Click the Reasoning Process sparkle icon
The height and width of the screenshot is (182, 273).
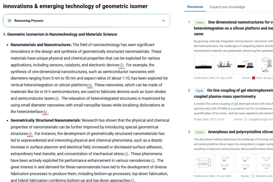coord(10,21)
